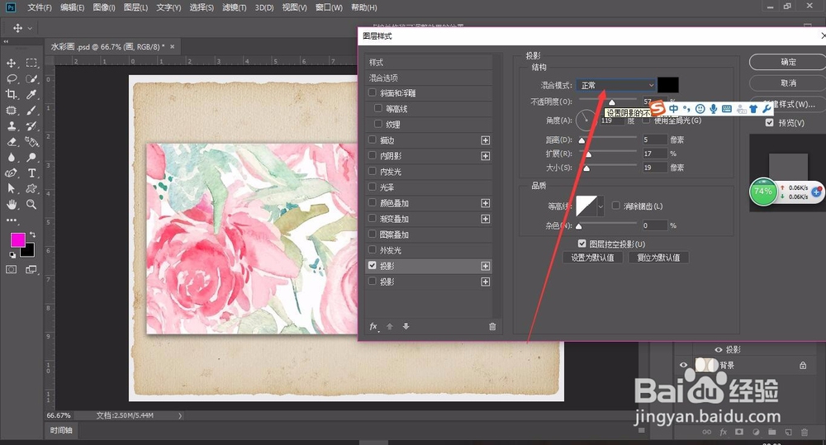Enable the 外发光 checkbox
Image resolution: width=826 pixels, height=445 pixels.
tap(373, 250)
